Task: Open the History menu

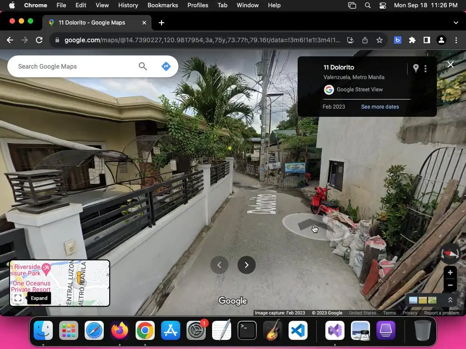Action: (128, 5)
